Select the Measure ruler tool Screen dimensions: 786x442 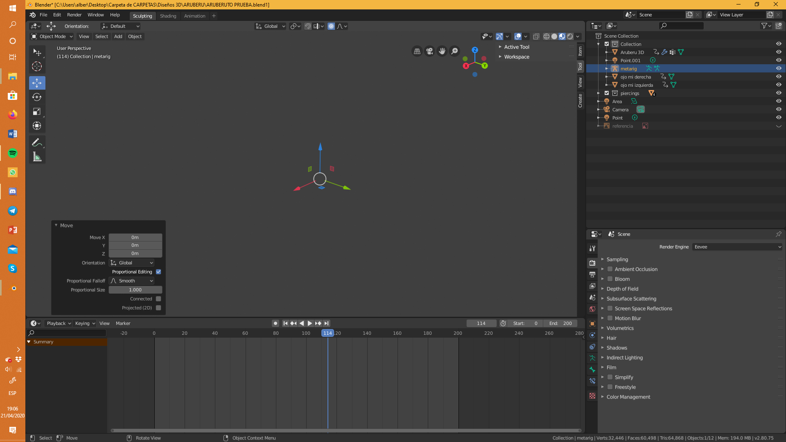coord(37,157)
